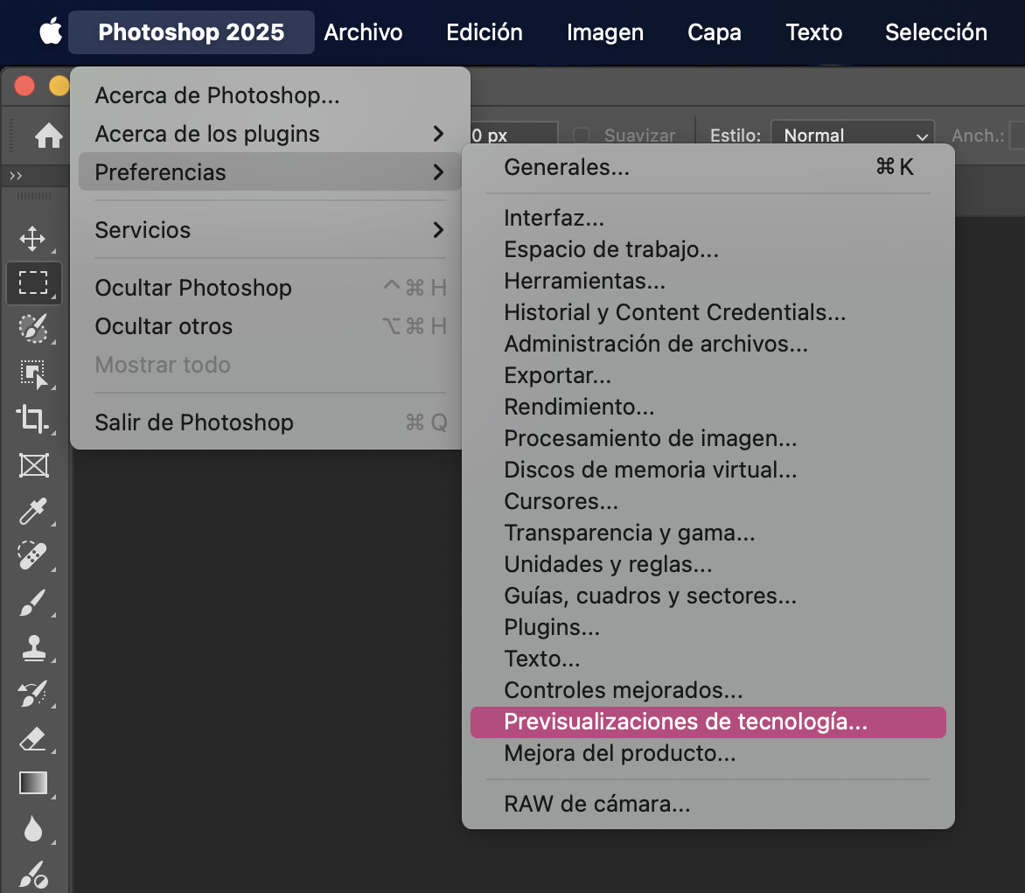Click the red close window button
Viewport: 1025px width, 893px height.
click(x=24, y=86)
